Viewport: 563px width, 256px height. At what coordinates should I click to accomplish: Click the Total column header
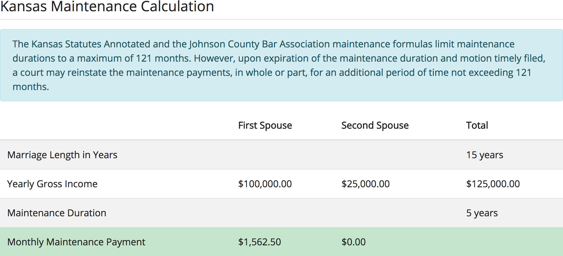coord(477,125)
